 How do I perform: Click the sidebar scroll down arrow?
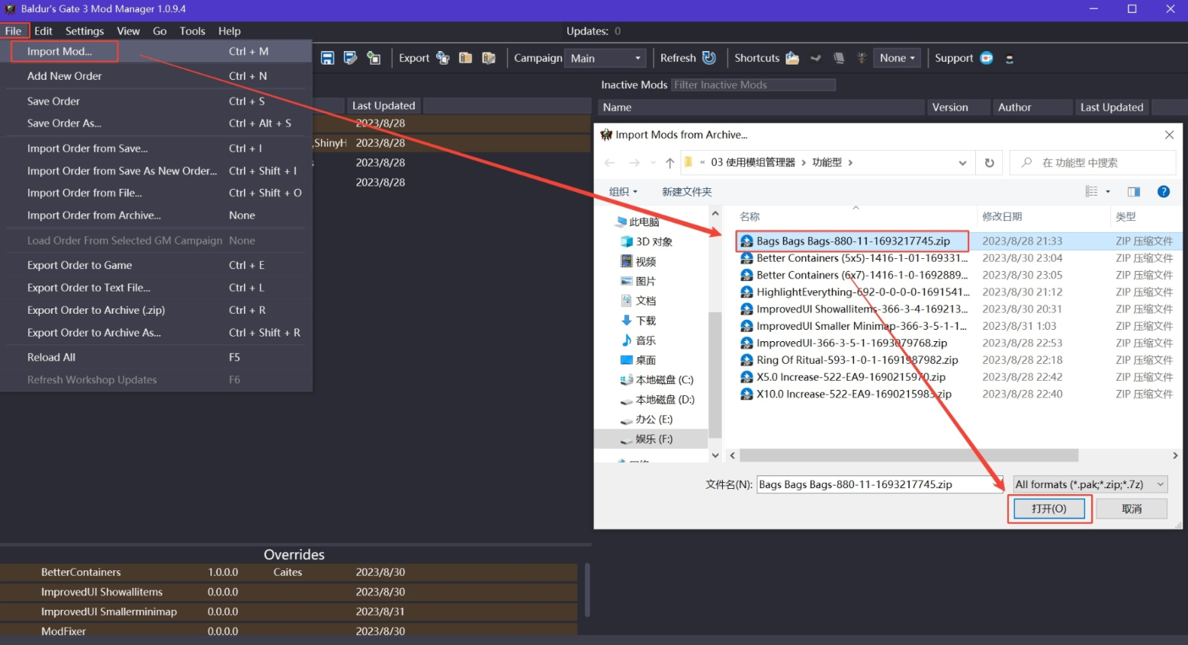pyautogui.click(x=715, y=455)
